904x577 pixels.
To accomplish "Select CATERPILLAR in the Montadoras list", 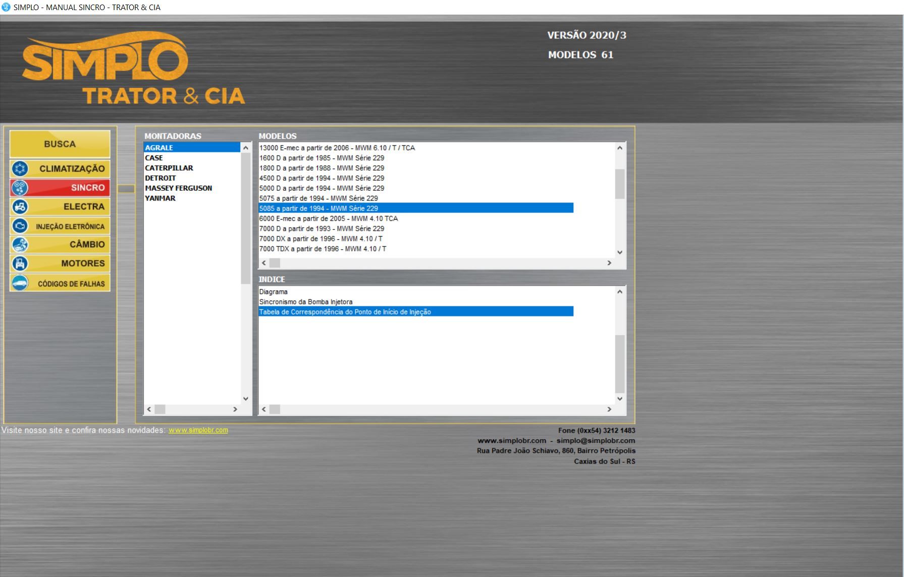I will 169,168.
